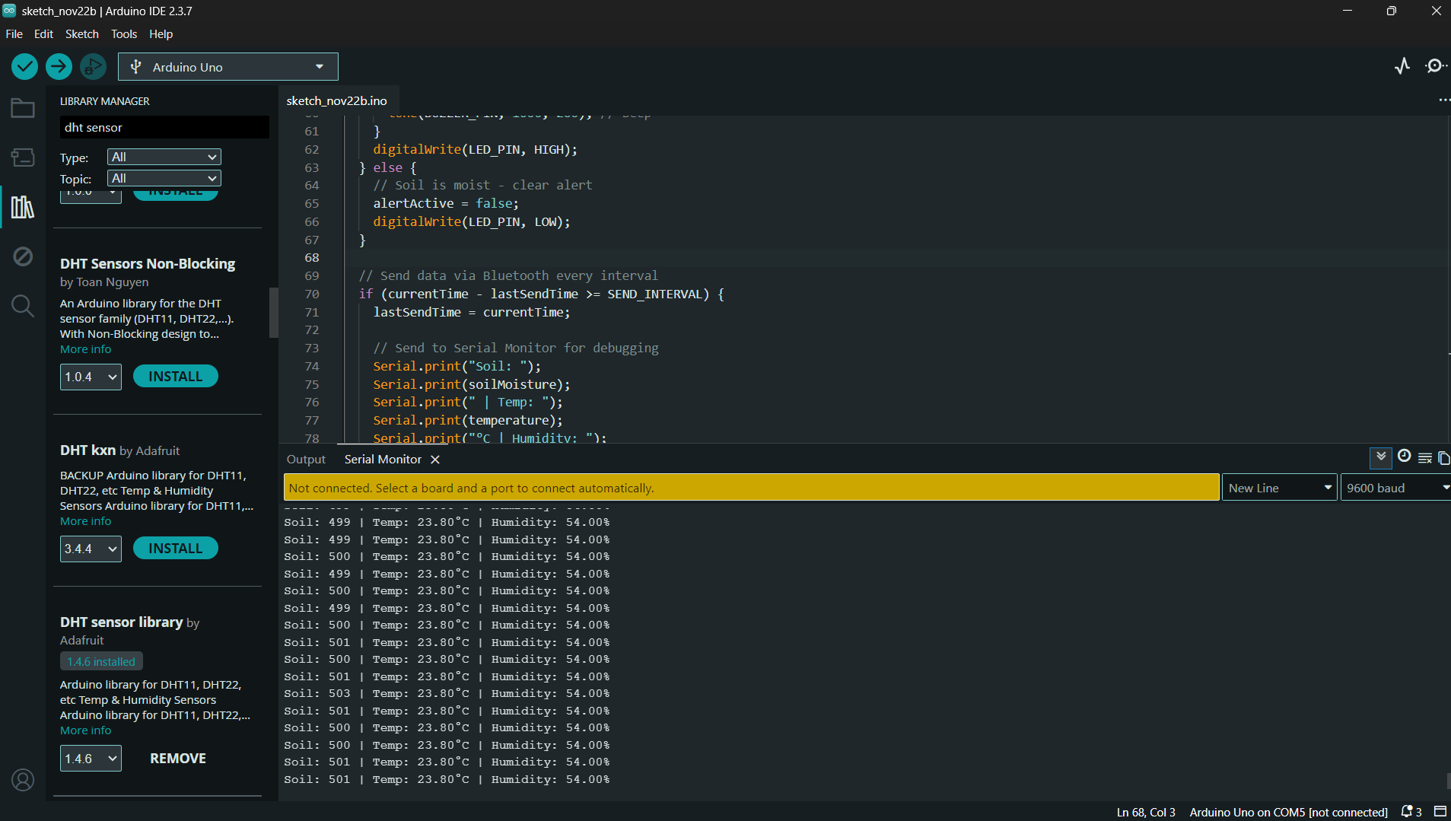Image resolution: width=1451 pixels, height=821 pixels.
Task: Start debugging with the debug play icon
Action: (x=93, y=67)
